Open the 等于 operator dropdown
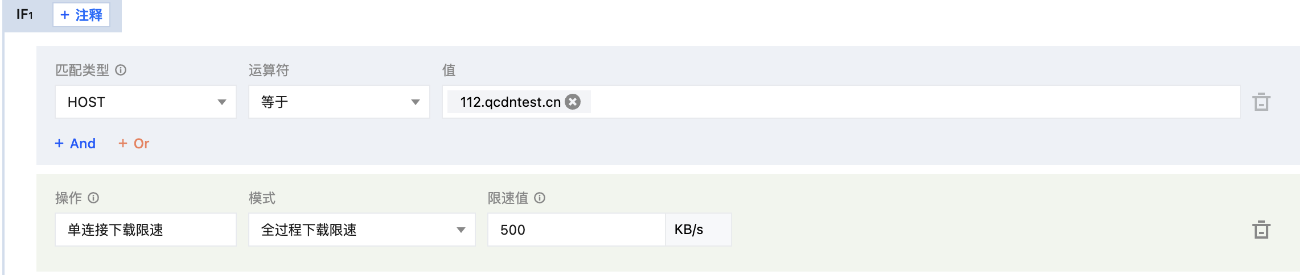This screenshot has width=1307, height=275. [339, 102]
